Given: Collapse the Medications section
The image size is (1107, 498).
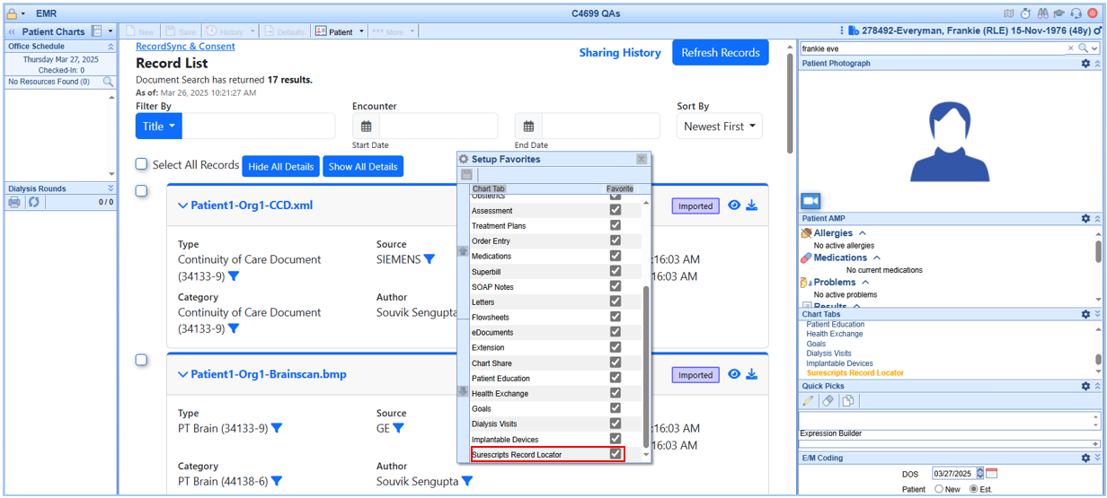Looking at the screenshot, I should (x=877, y=258).
